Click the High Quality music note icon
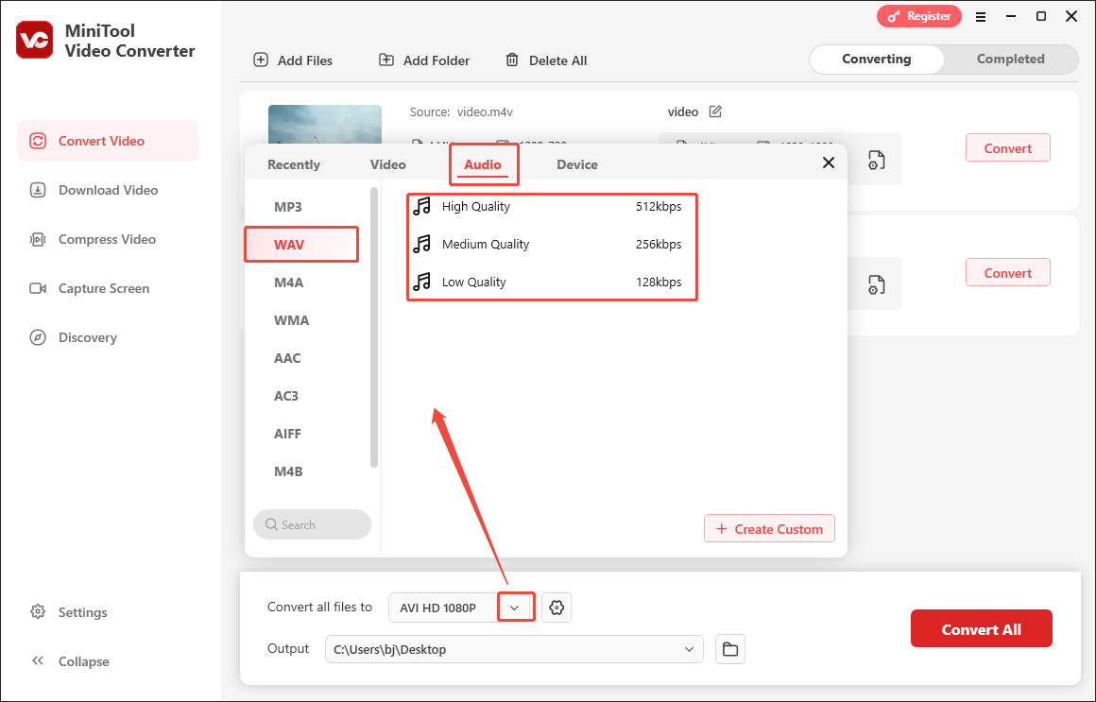 [421, 206]
